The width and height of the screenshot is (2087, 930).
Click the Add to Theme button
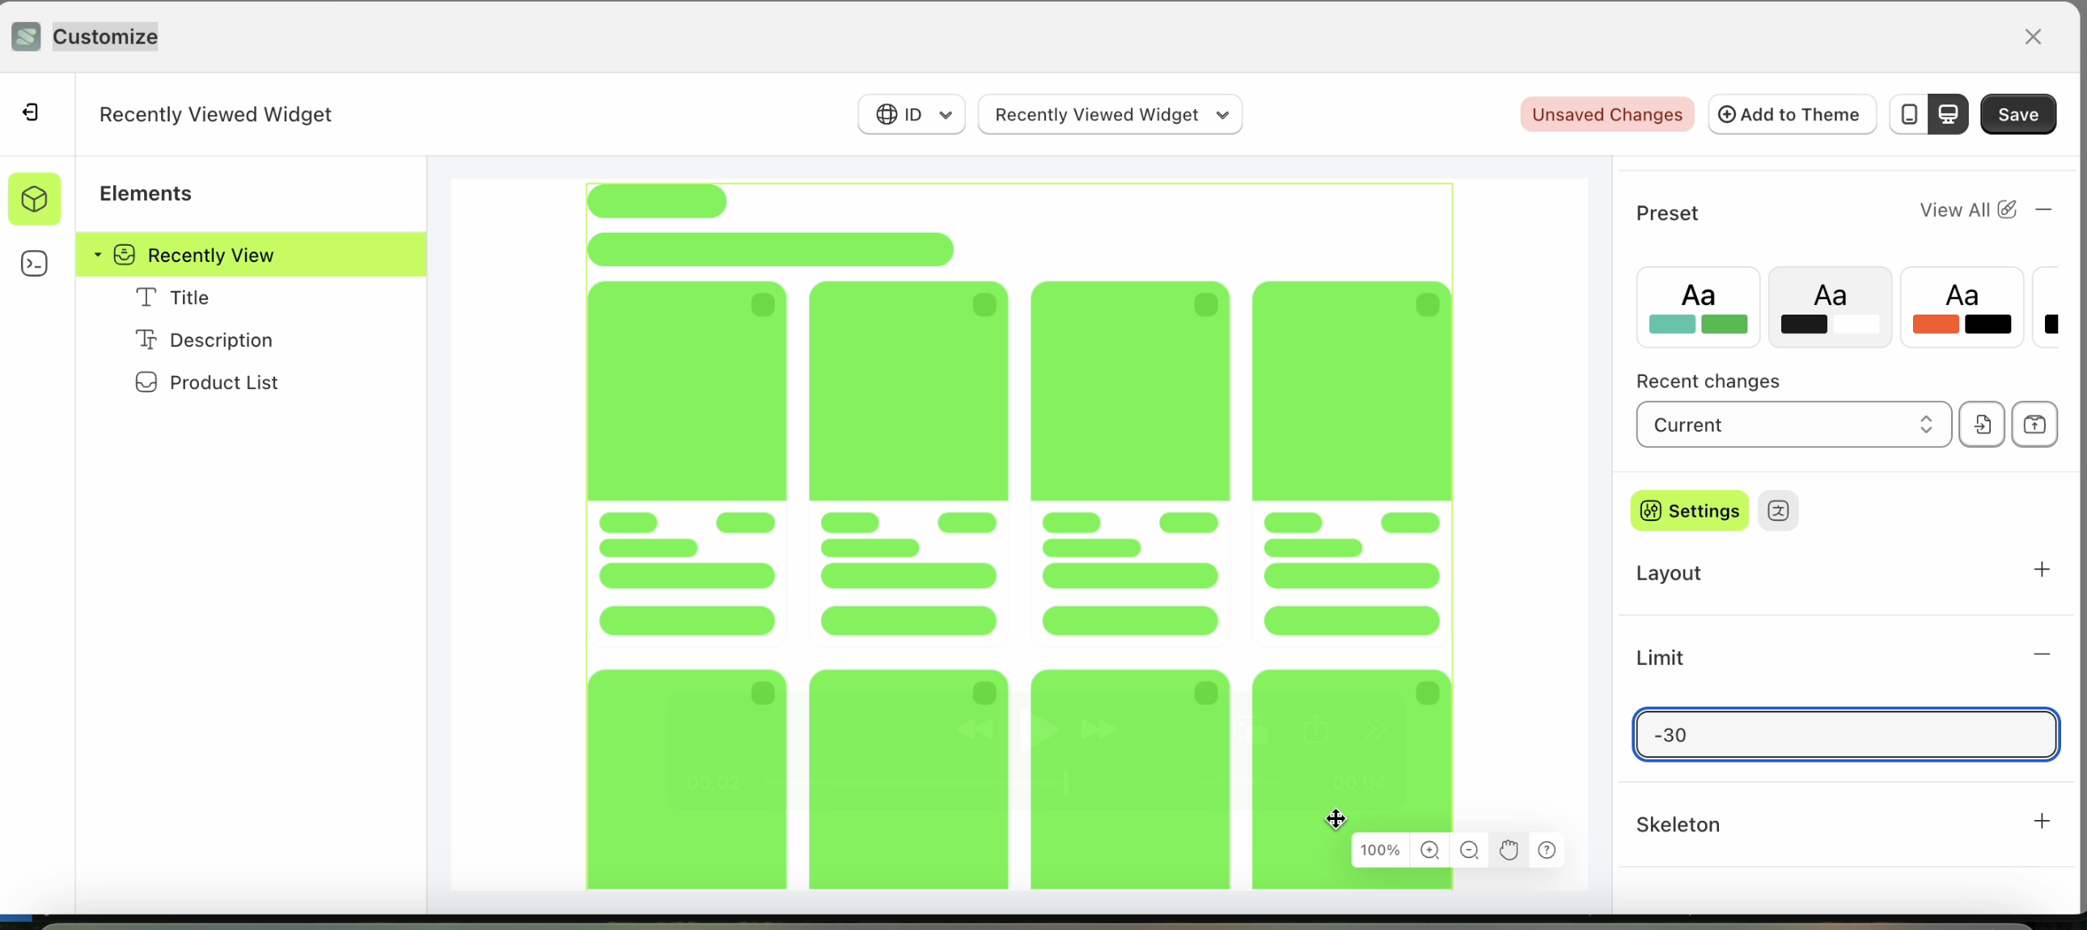[1791, 114]
